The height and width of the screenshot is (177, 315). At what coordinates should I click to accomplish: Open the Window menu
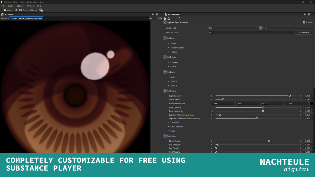point(30,6)
